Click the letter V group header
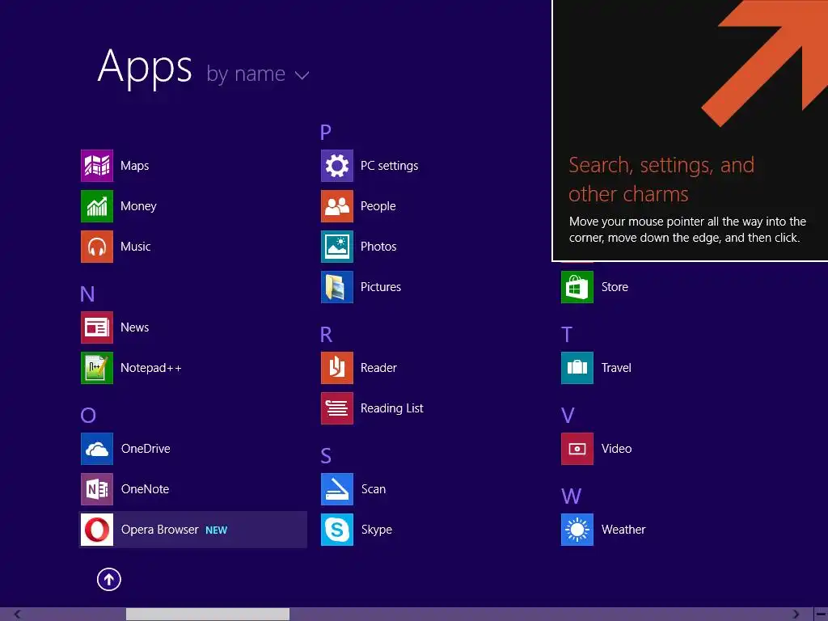Screen dimensions: 828x621 [568, 416]
